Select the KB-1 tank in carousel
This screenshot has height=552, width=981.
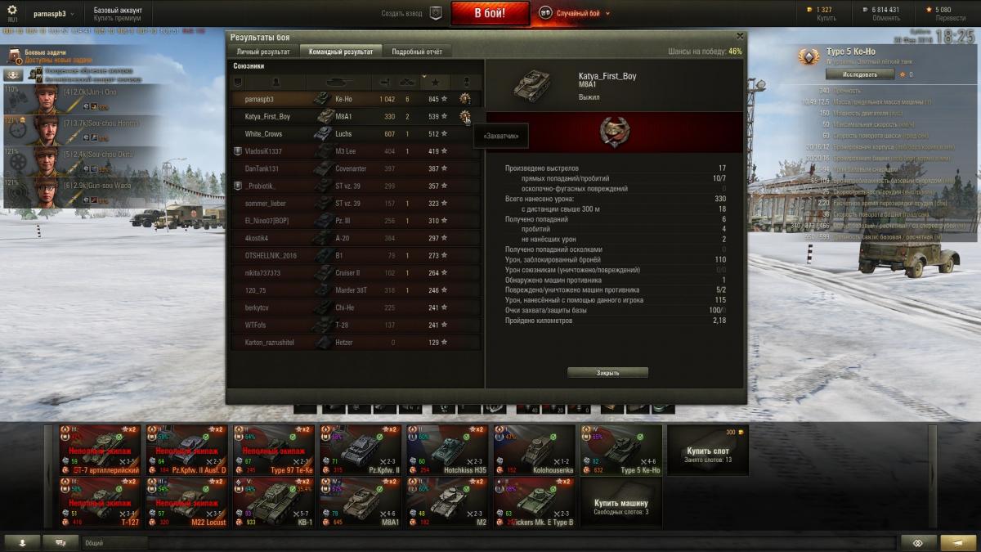[273, 503]
